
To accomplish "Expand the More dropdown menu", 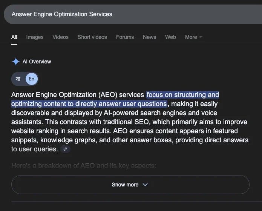I will [193, 37].
